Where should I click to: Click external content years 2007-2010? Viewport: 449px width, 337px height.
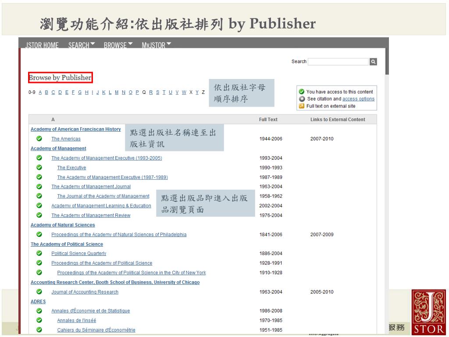[322, 139]
